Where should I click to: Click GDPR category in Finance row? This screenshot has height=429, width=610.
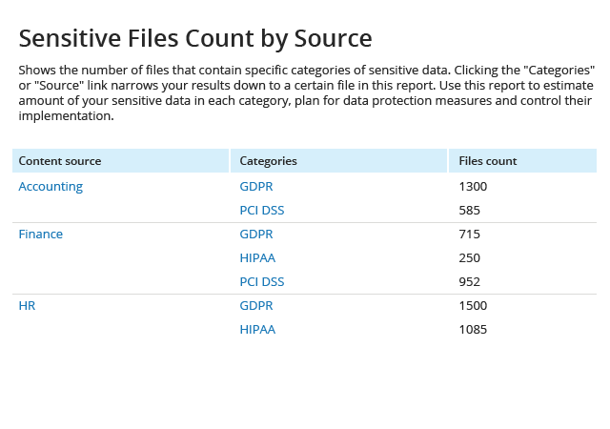pos(256,234)
